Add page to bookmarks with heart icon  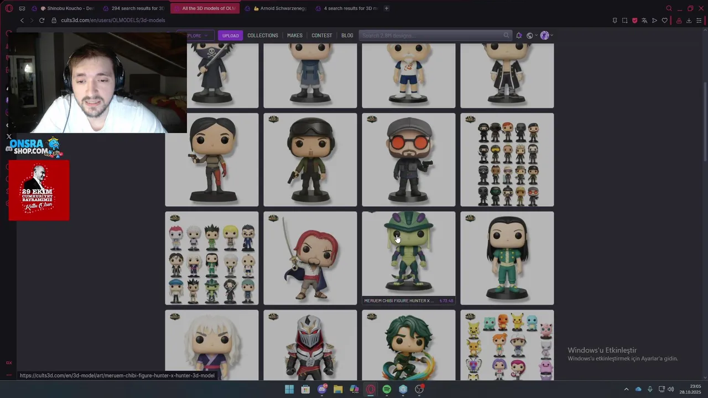click(664, 20)
